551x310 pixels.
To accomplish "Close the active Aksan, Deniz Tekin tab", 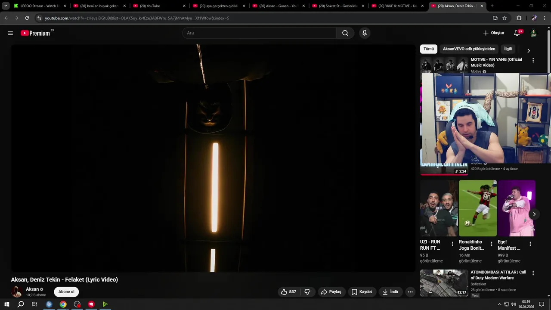I will click(x=482, y=6).
